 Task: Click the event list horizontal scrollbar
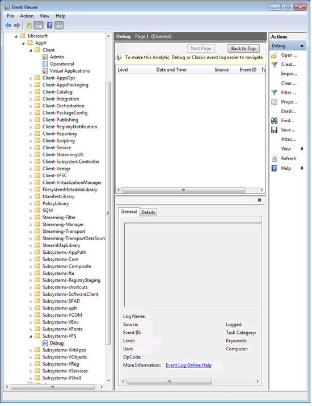tap(190, 190)
